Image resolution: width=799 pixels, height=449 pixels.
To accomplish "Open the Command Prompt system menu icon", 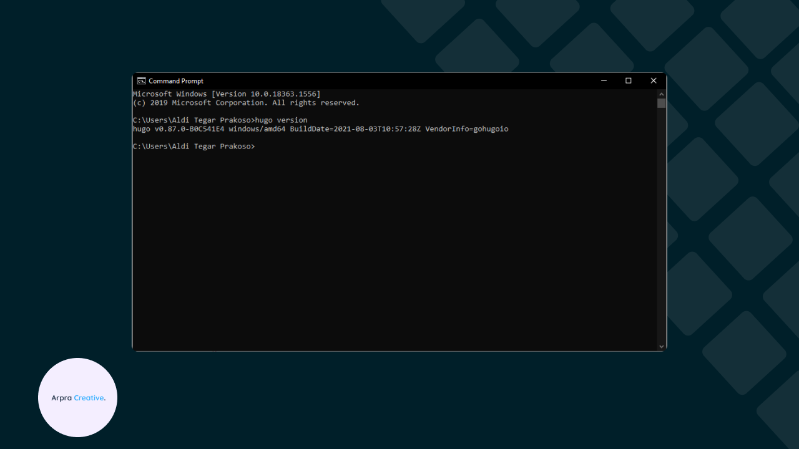I will [142, 81].
